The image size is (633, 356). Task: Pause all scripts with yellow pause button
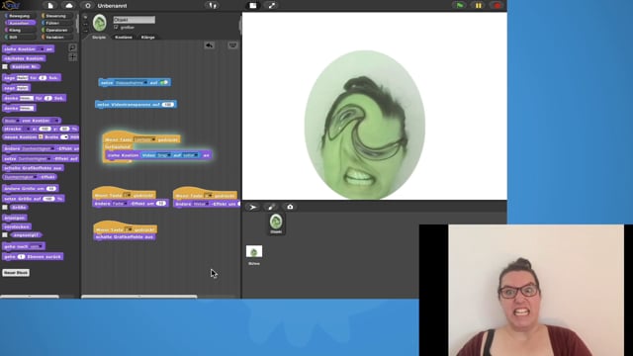pos(479,6)
